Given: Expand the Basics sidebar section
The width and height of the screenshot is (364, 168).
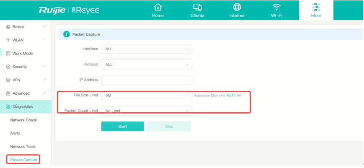Looking at the screenshot, I should coord(26,27).
